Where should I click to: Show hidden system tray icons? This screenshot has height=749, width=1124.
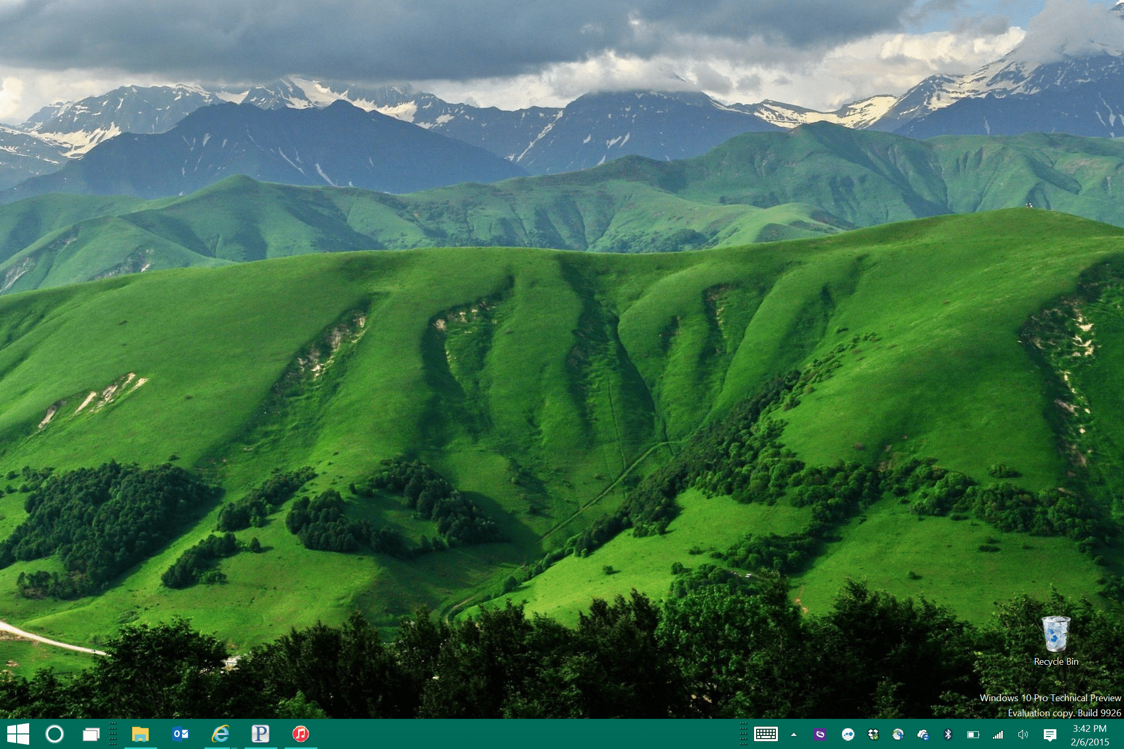794,734
